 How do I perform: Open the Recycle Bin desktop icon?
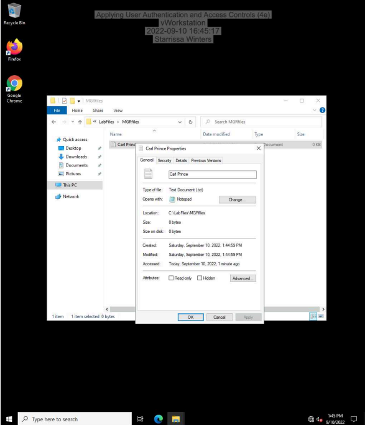(x=14, y=14)
